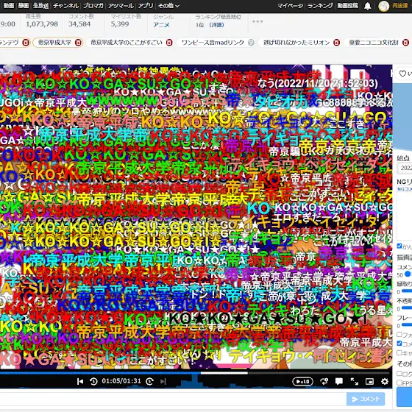Enter fullscreen mode in the player
Screen dimensions: 412x412
[x=355, y=382]
